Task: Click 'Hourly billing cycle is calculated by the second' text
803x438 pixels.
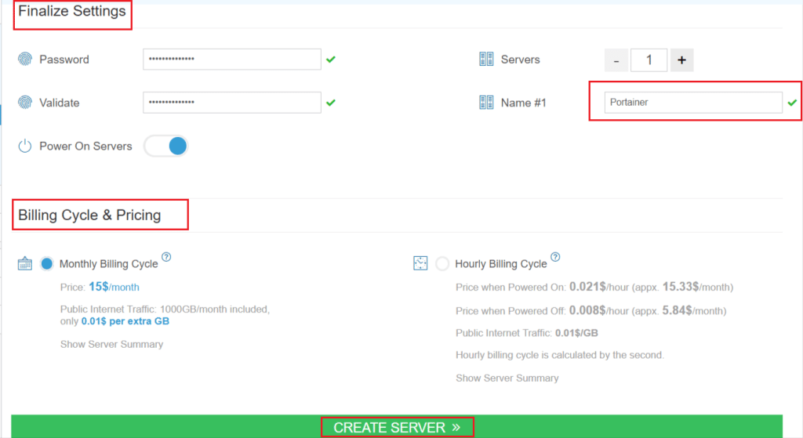Action: [560, 355]
